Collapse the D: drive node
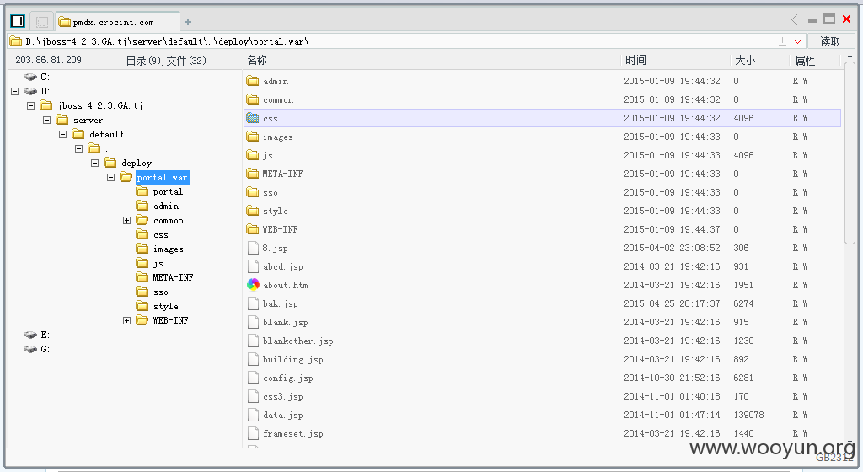 15,91
